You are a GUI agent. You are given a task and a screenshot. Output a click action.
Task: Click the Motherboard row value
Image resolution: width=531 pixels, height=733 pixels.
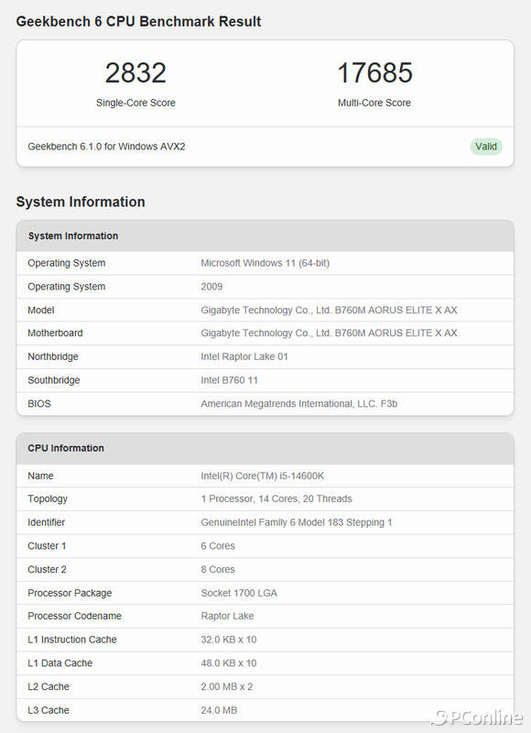coord(329,333)
